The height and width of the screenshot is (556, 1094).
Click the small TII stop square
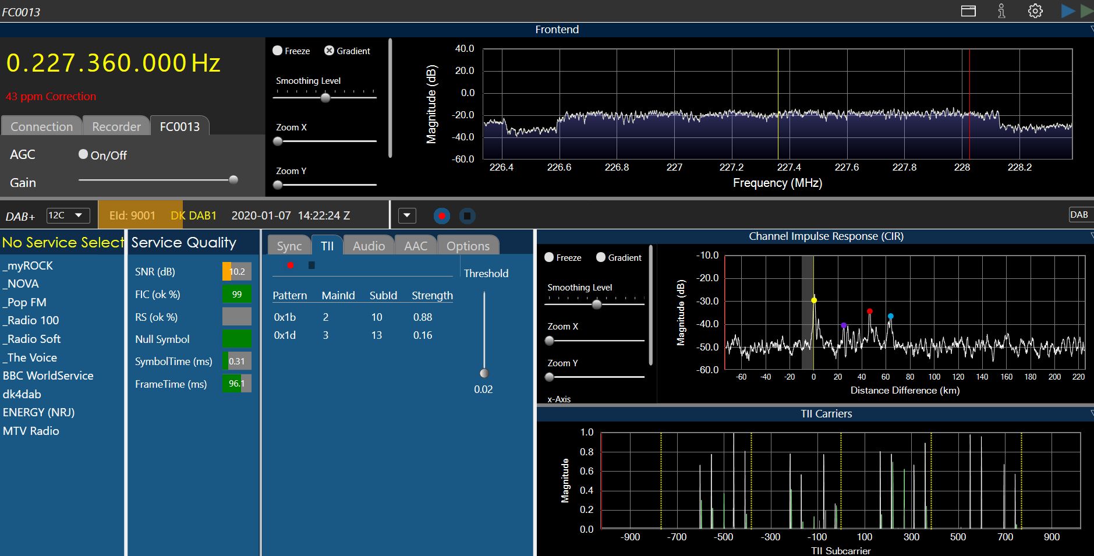311,265
